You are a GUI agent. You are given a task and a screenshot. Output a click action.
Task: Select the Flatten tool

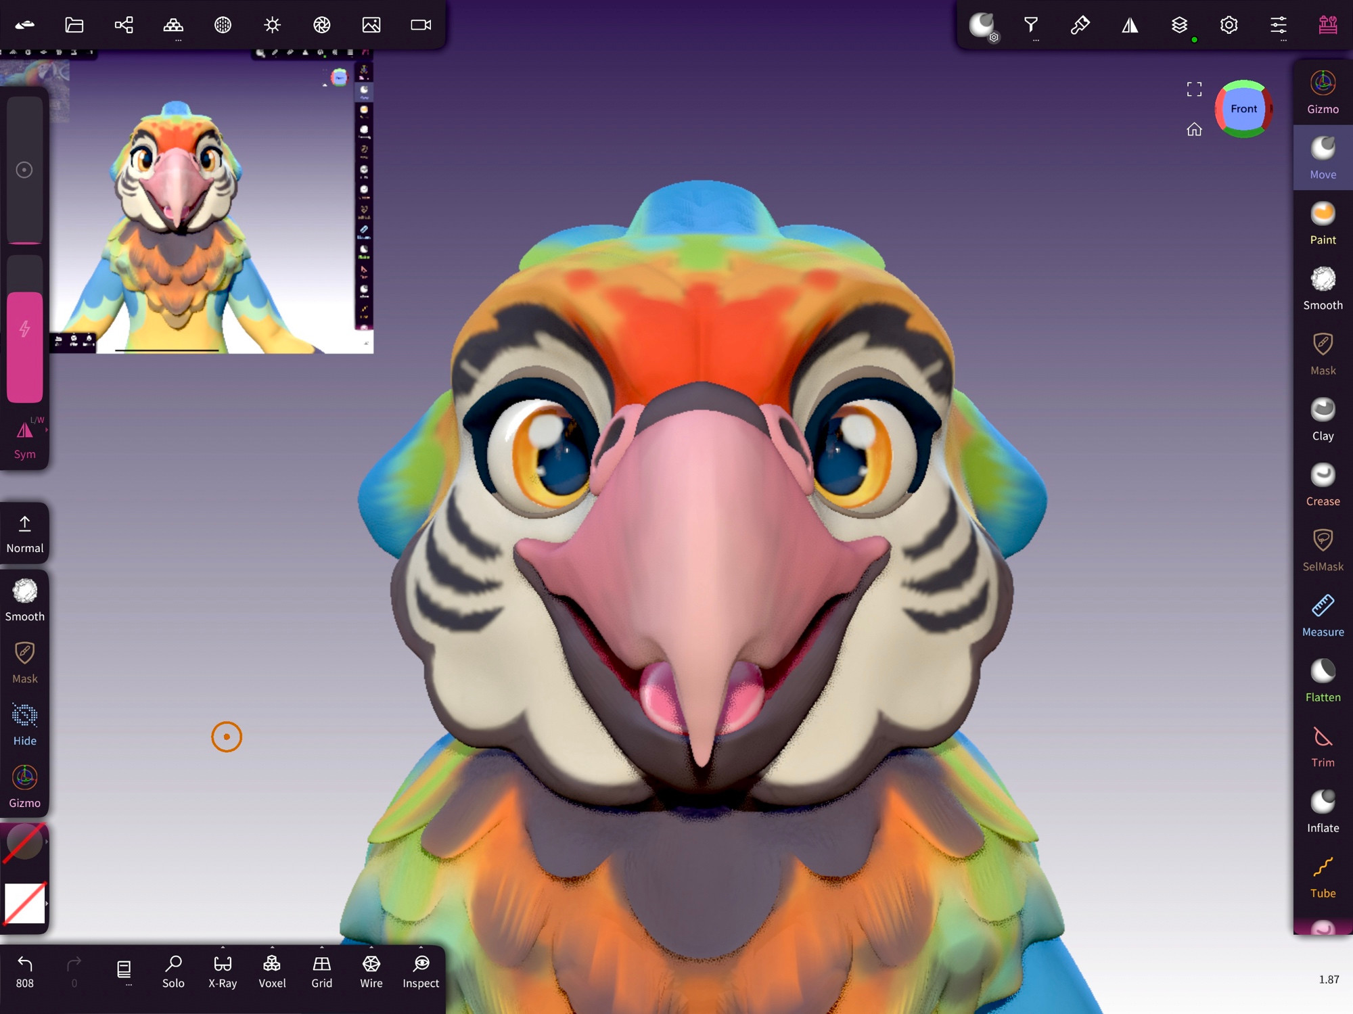pyautogui.click(x=1323, y=681)
